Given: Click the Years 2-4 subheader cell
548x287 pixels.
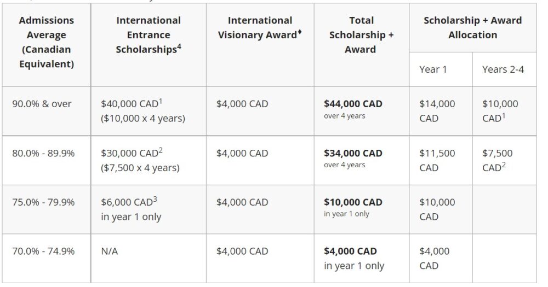Looking at the screenshot, I should pos(504,69).
